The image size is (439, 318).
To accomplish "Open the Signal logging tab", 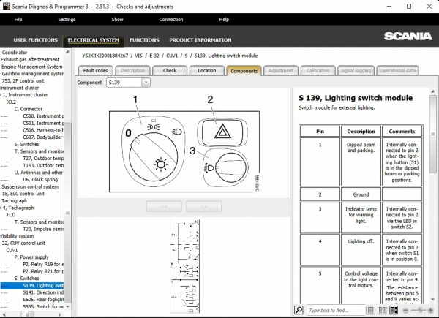I will [x=356, y=71].
